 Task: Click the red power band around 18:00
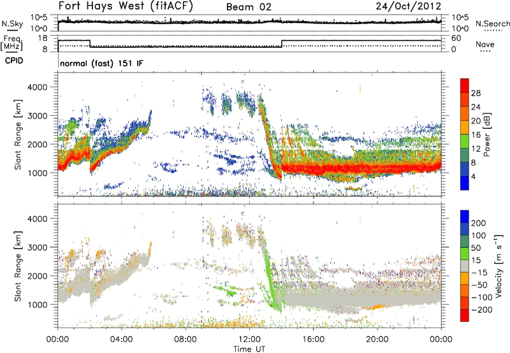[346, 169]
